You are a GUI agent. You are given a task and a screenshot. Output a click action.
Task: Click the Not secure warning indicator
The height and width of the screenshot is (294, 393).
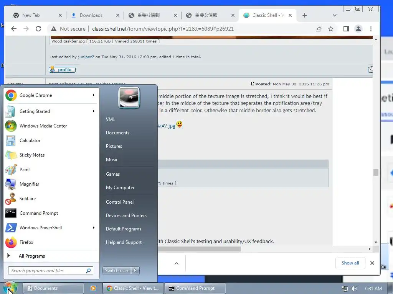(68, 29)
